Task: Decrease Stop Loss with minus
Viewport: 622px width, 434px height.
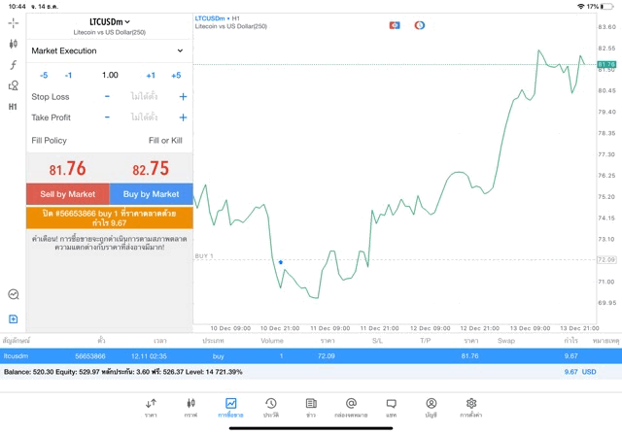Action: tap(107, 96)
